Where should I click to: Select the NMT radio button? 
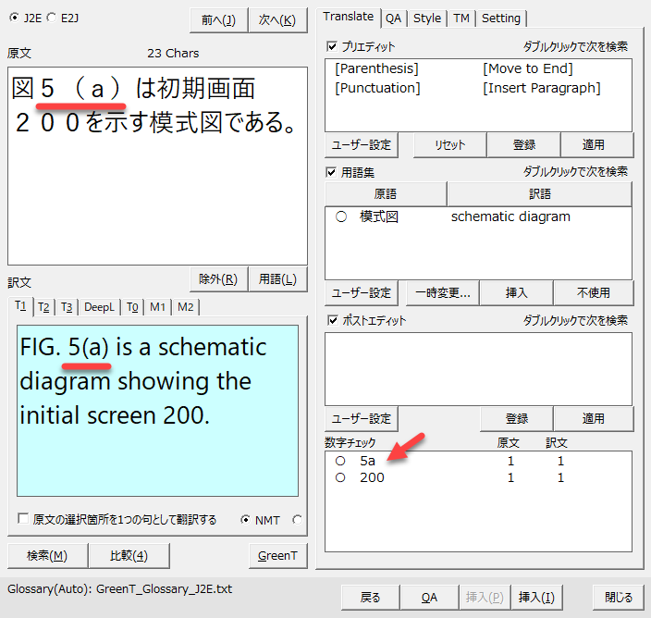[245, 520]
